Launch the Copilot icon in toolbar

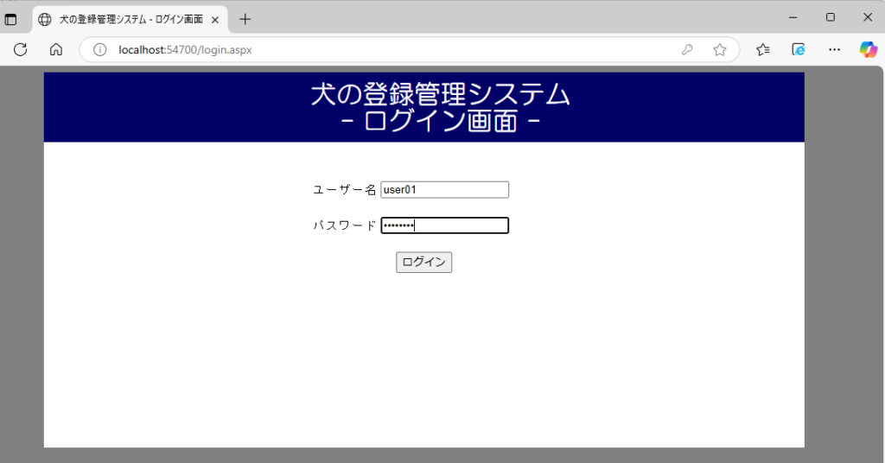pyautogui.click(x=868, y=50)
